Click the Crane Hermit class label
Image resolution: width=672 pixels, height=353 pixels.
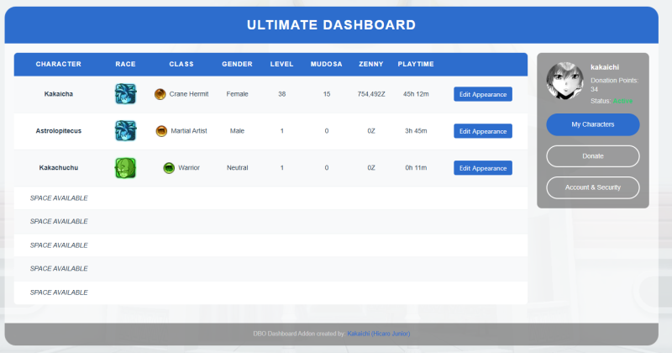point(189,94)
